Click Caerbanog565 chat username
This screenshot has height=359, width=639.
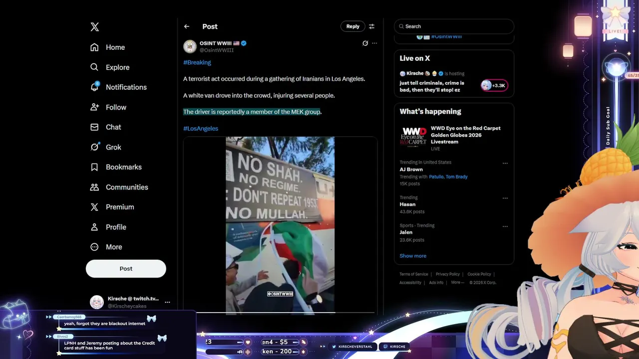[x=68, y=317]
